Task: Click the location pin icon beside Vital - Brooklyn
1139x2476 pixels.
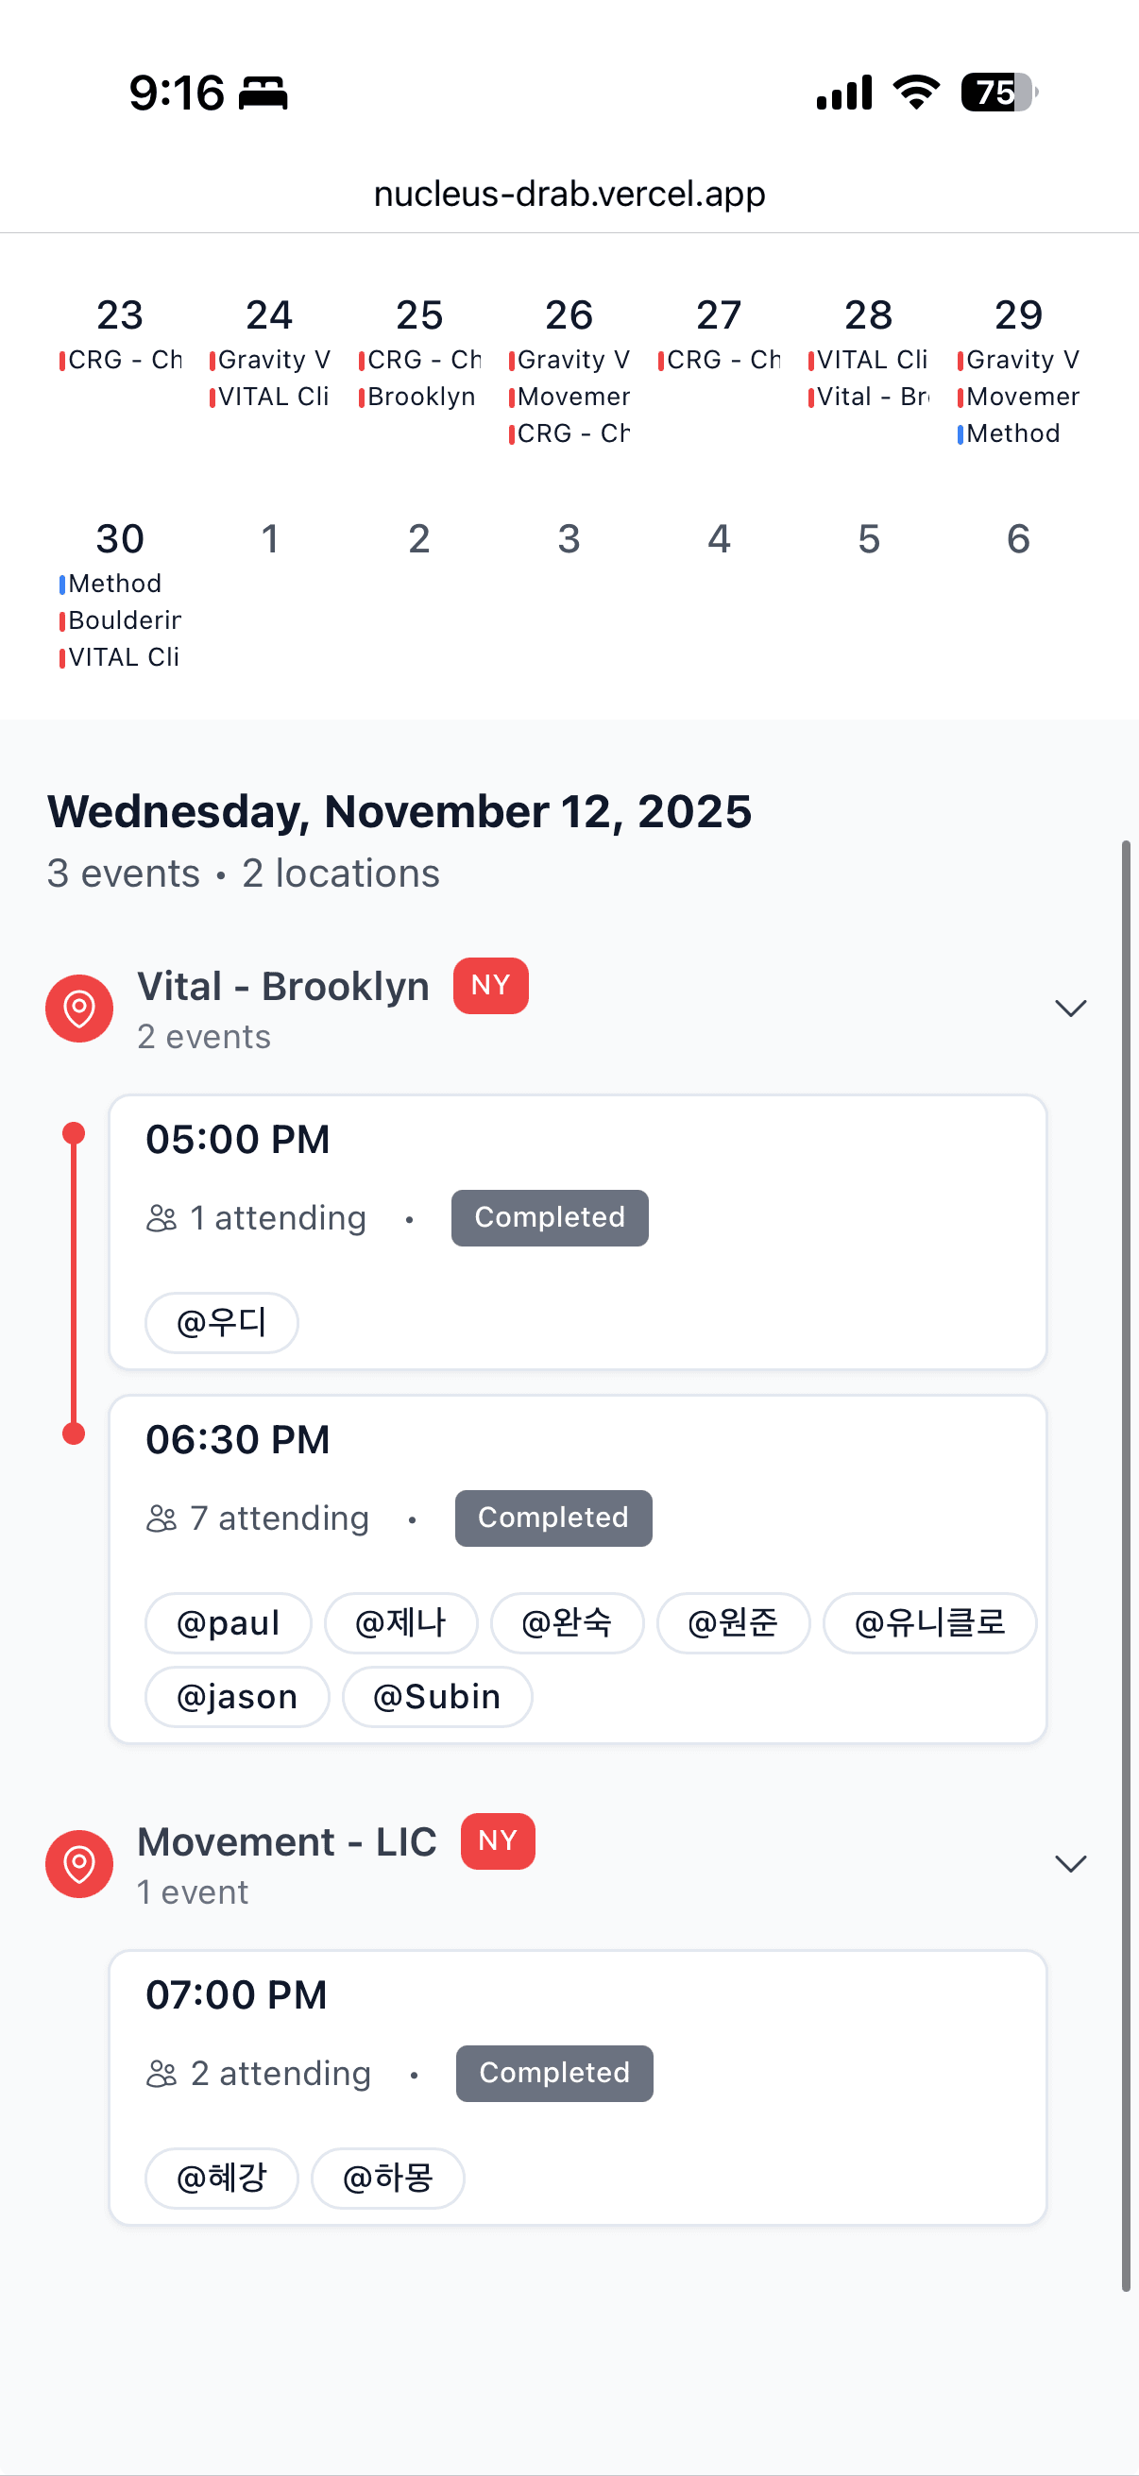Action: pyautogui.click(x=78, y=1009)
